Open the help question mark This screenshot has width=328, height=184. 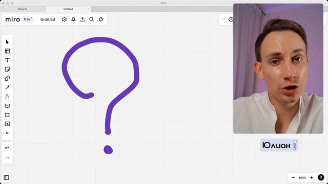pos(321,177)
